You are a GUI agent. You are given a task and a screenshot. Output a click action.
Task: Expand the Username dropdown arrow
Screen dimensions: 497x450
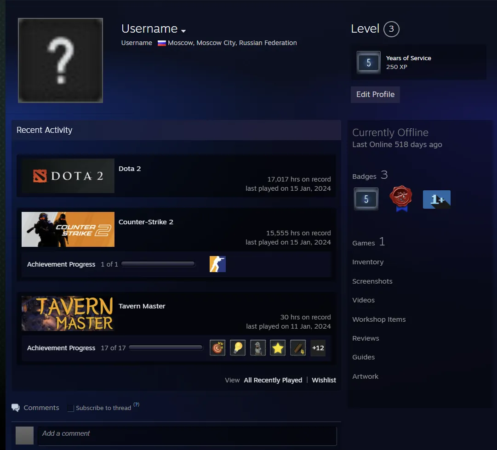(183, 31)
